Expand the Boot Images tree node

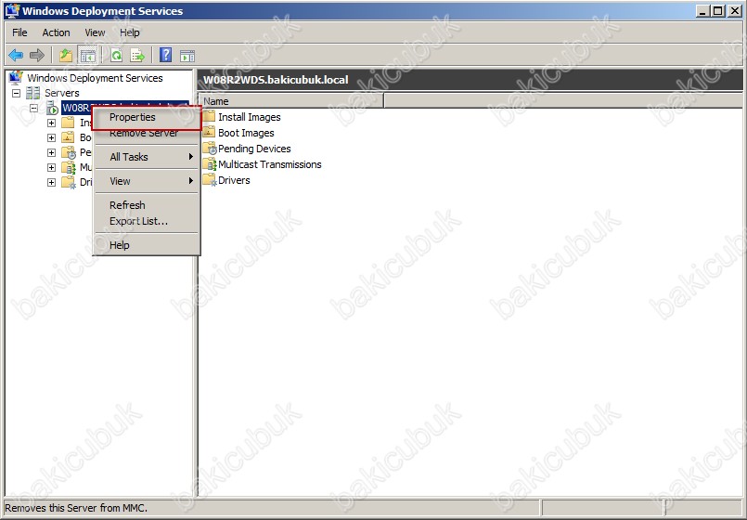tap(51, 137)
